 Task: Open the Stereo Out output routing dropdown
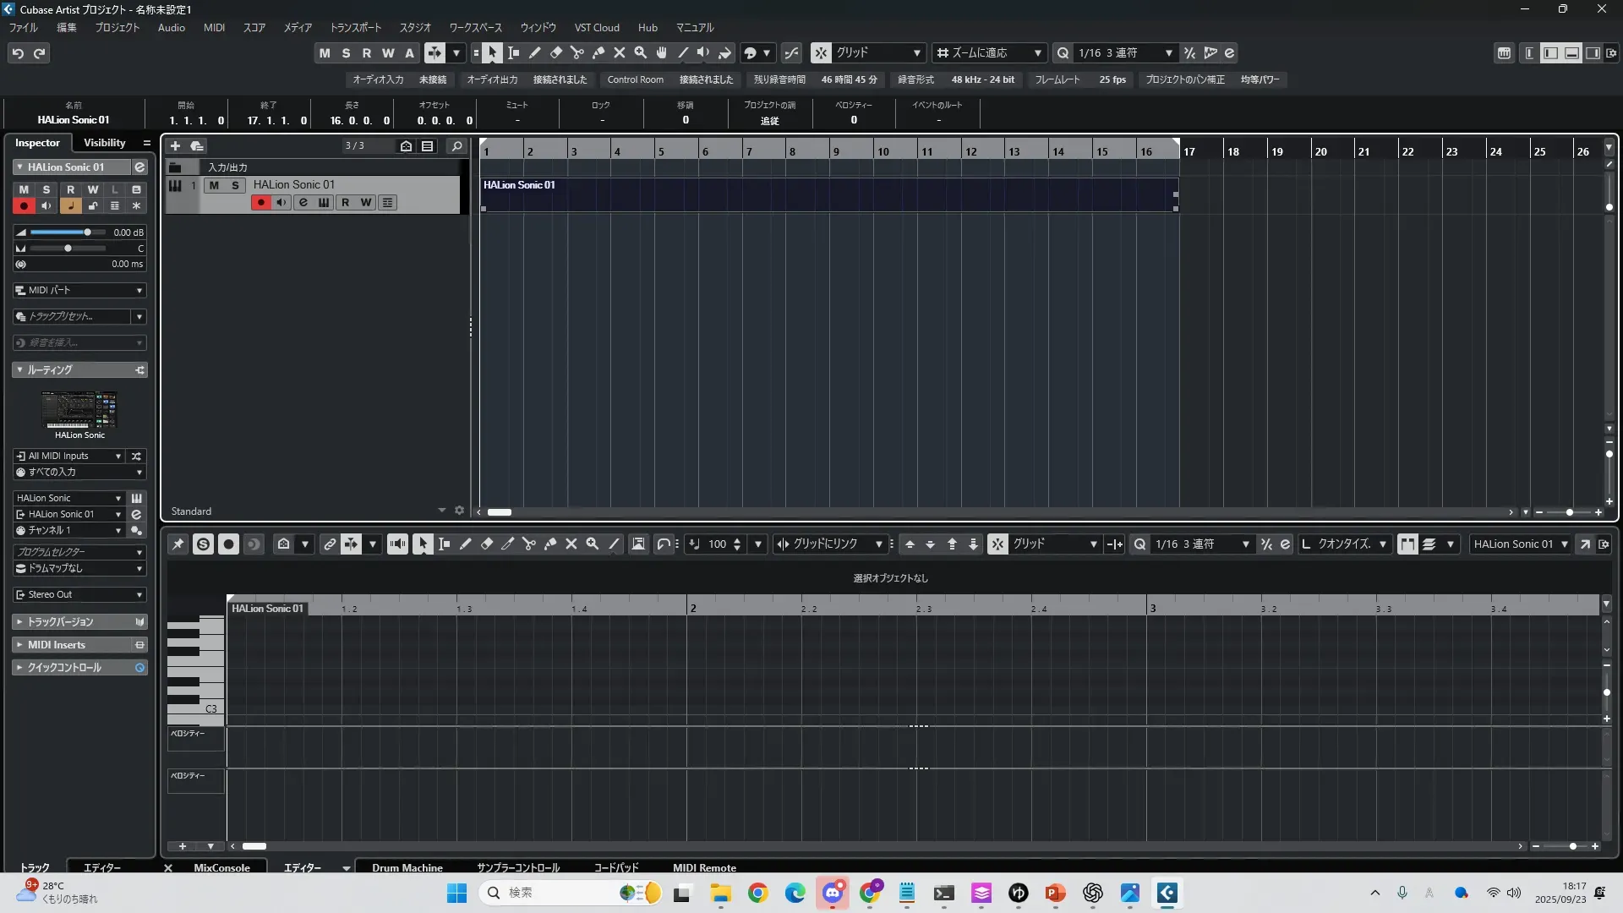(79, 595)
